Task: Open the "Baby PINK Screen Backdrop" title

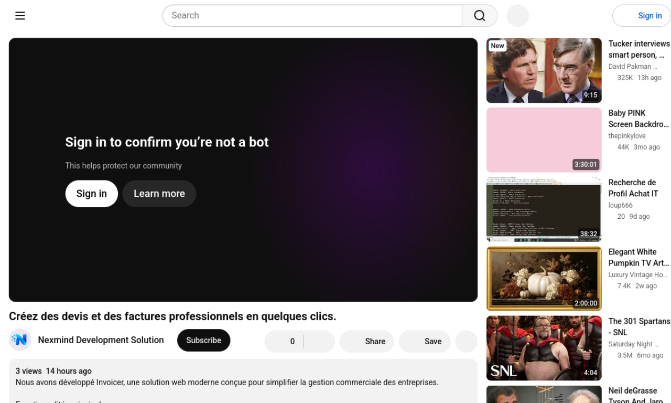Action: pyautogui.click(x=638, y=119)
